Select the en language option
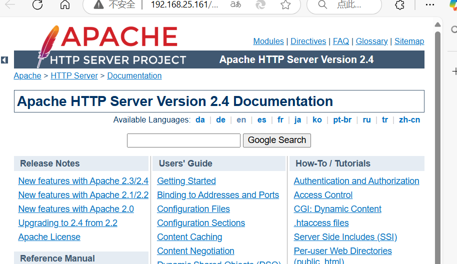Screen dimensions: 457x264 coord(241,120)
